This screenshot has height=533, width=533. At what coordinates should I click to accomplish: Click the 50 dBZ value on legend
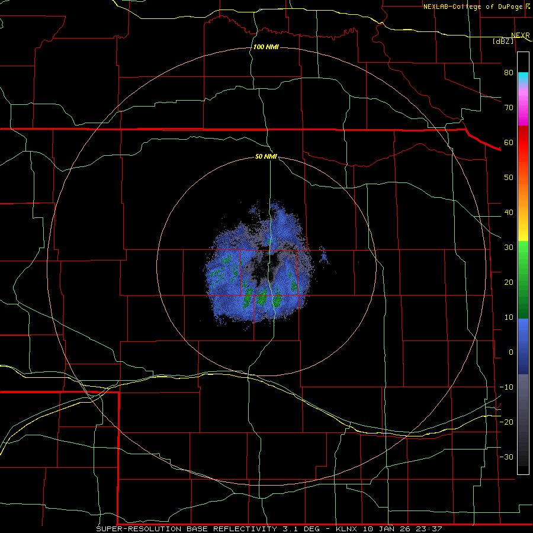coord(509,178)
